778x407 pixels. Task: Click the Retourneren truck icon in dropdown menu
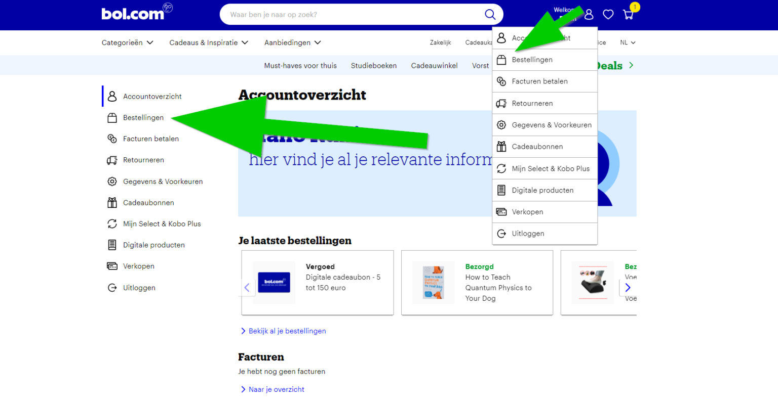click(x=501, y=103)
